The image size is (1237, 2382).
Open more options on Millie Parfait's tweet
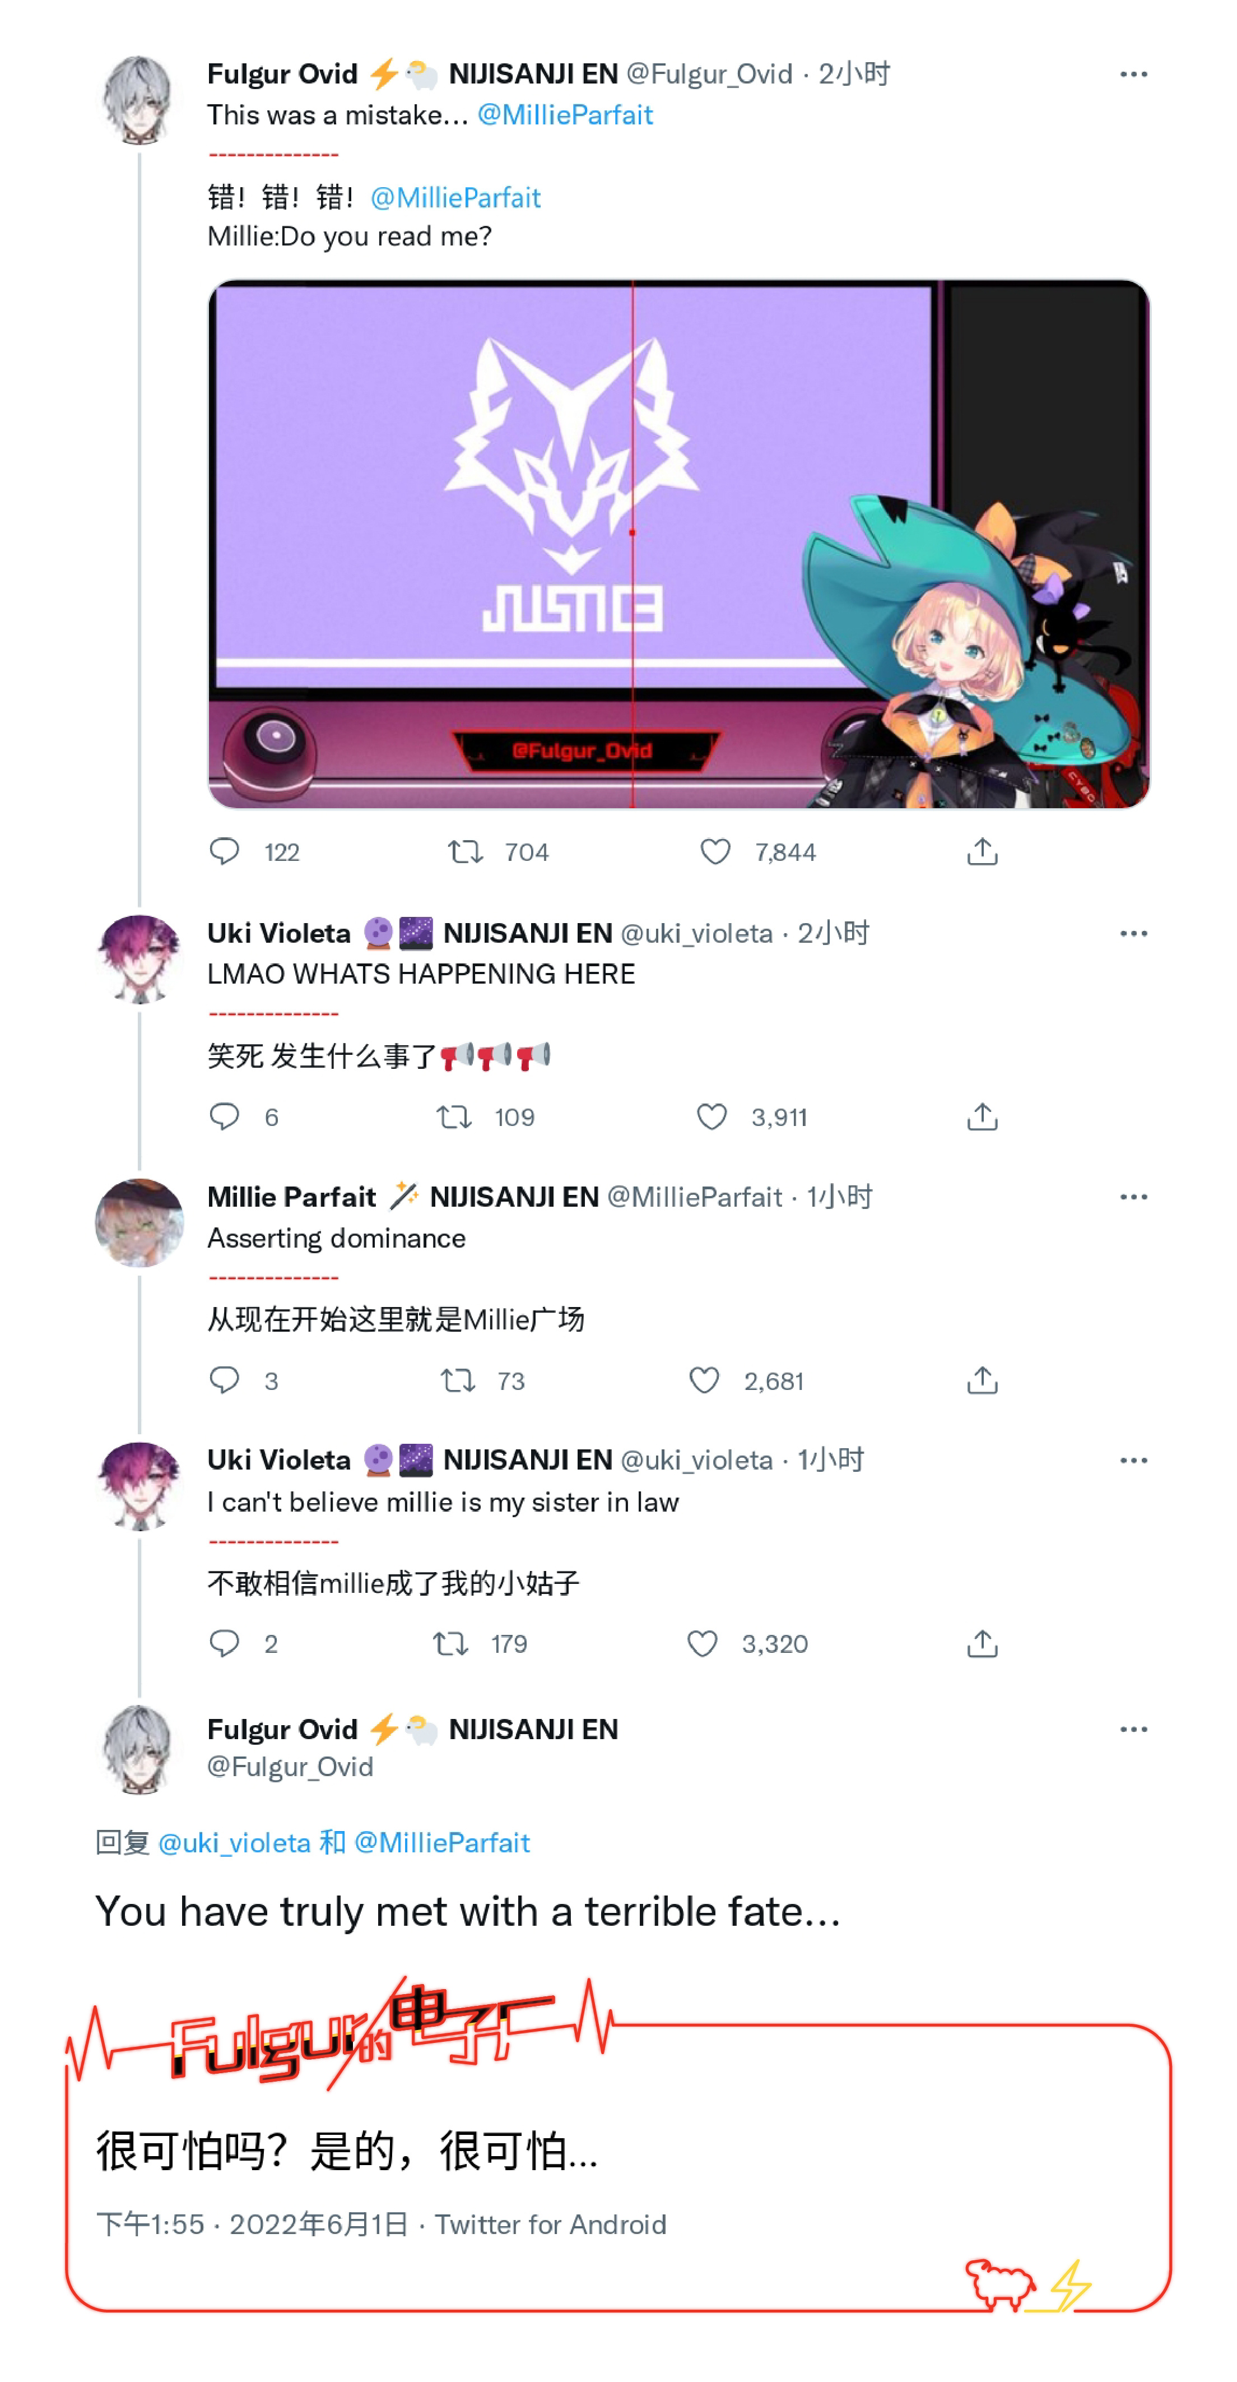[1133, 1197]
